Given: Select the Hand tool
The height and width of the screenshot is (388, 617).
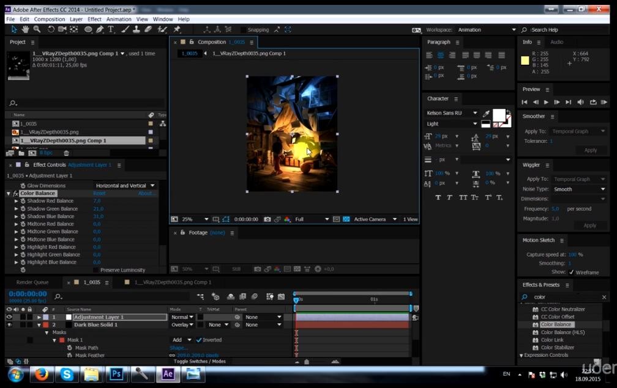Looking at the screenshot, I should click(x=25, y=29).
